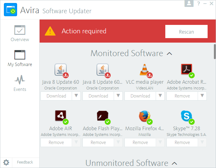The image size is (216, 168).
Task: Open the user account profile icon
Action: [189, 3]
